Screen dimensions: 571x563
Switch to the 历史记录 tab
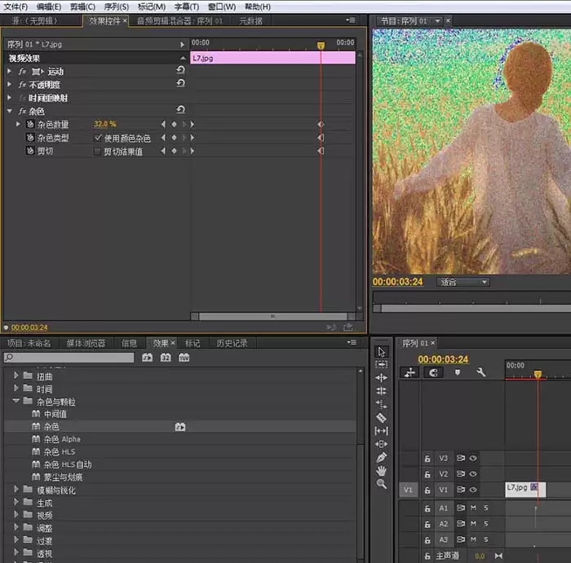click(x=232, y=343)
